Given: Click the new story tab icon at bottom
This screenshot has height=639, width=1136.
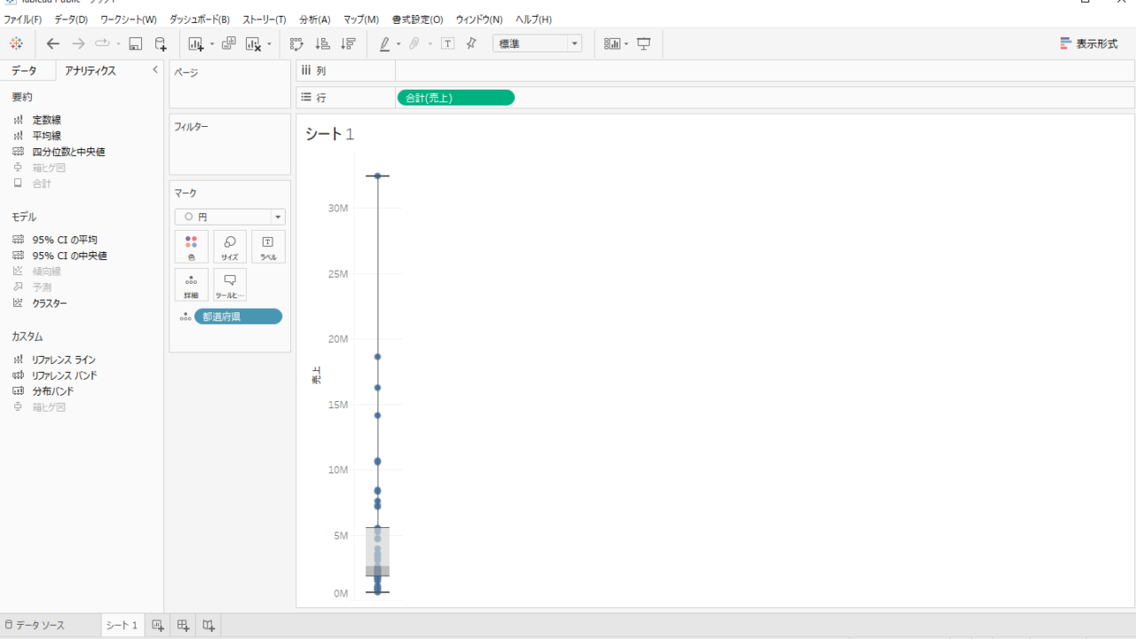Looking at the screenshot, I should (209, 625).
